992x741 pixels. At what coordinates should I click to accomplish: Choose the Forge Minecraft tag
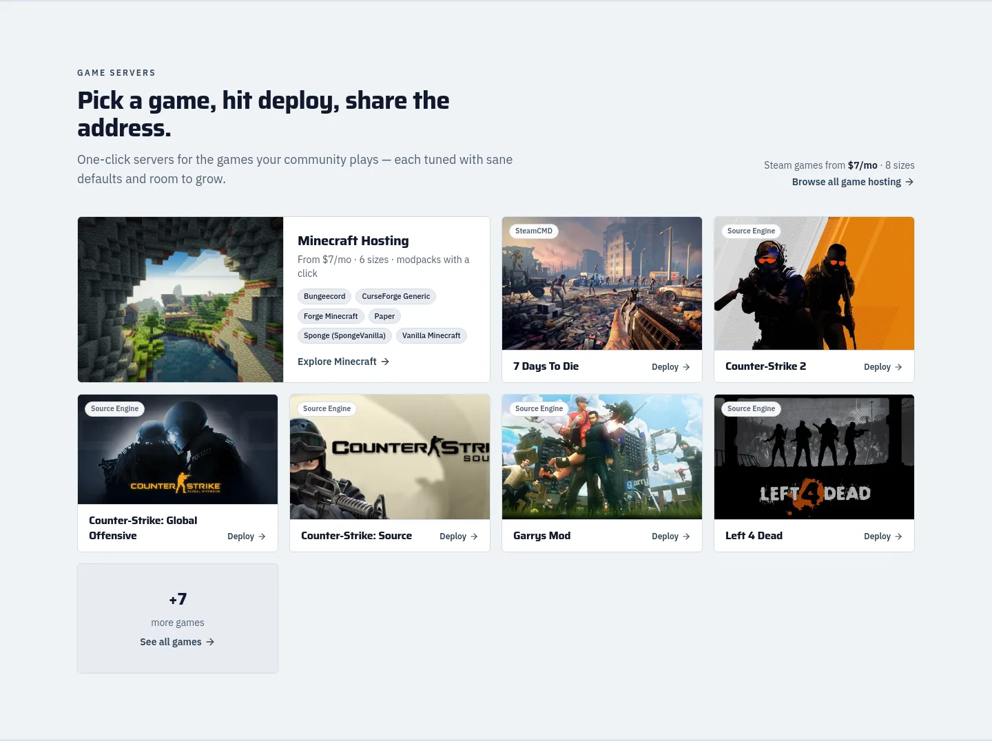tap(331, 316)
